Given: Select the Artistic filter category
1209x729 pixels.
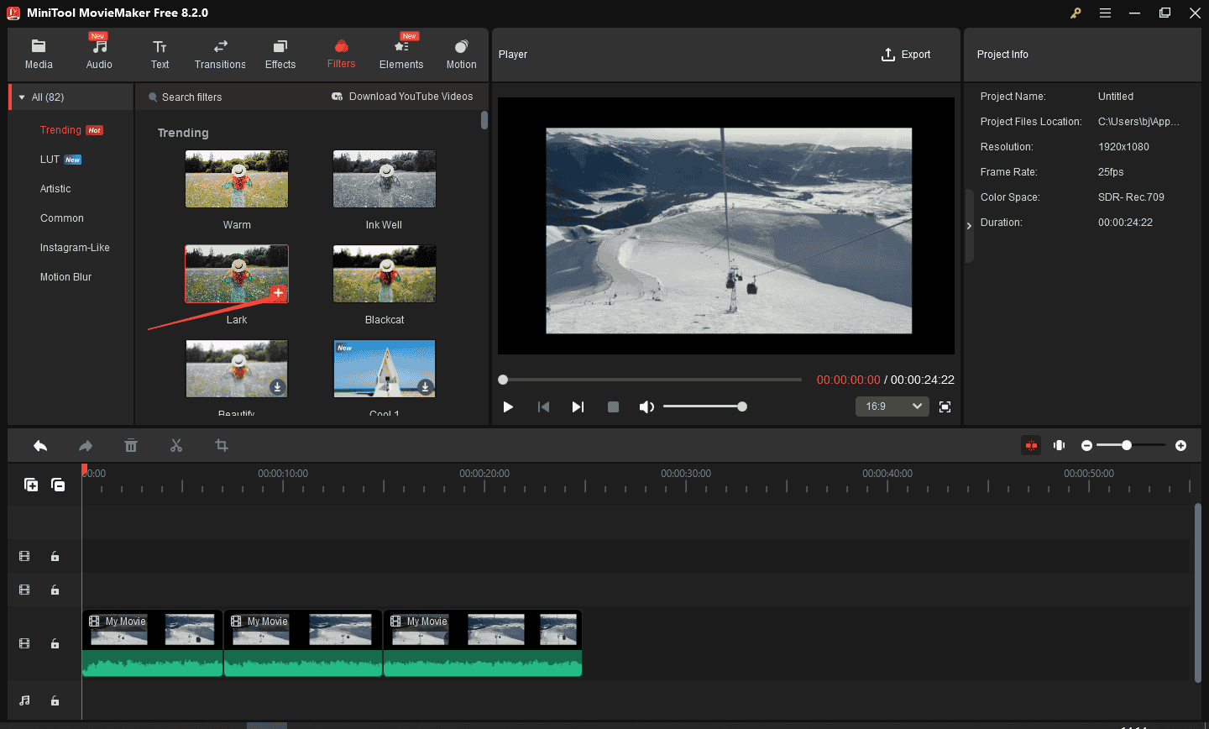Looking at the screenshot, I should point(55,189).
